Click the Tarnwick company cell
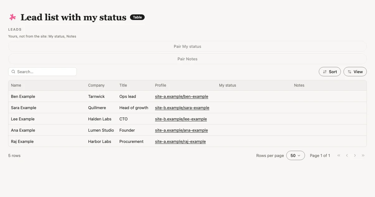Screen dimensions: 375x197 click(x=97, y=96)
